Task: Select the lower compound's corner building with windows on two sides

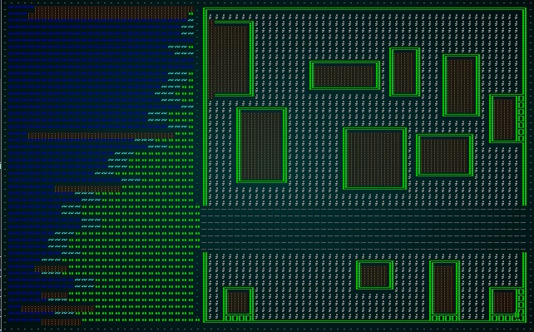Action: [x=507, y=304]
